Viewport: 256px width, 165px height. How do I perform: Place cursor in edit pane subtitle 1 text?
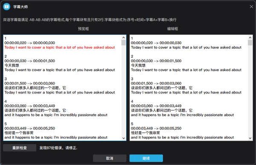click(x=186, y=47)
